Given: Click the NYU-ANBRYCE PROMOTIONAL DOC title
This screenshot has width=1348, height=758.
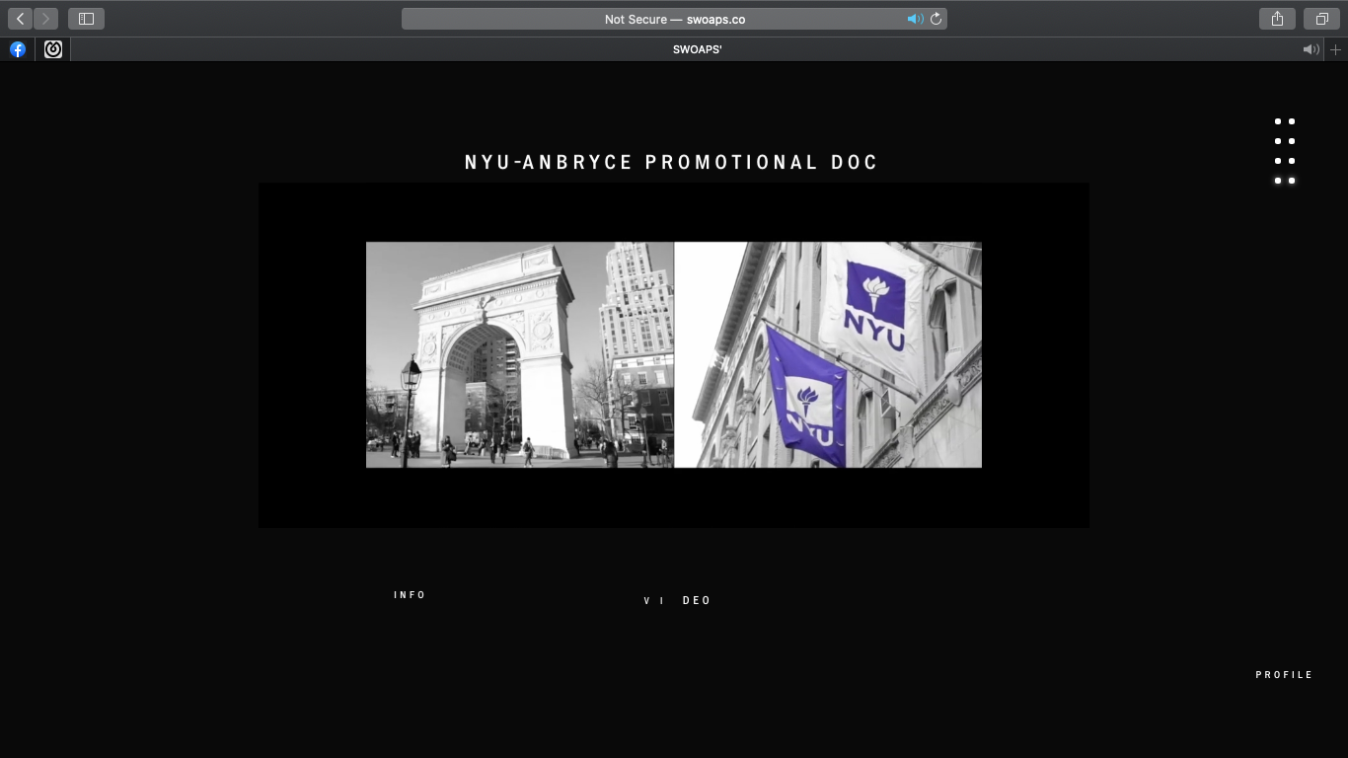Looking at the screenshot, I should 671,162.
